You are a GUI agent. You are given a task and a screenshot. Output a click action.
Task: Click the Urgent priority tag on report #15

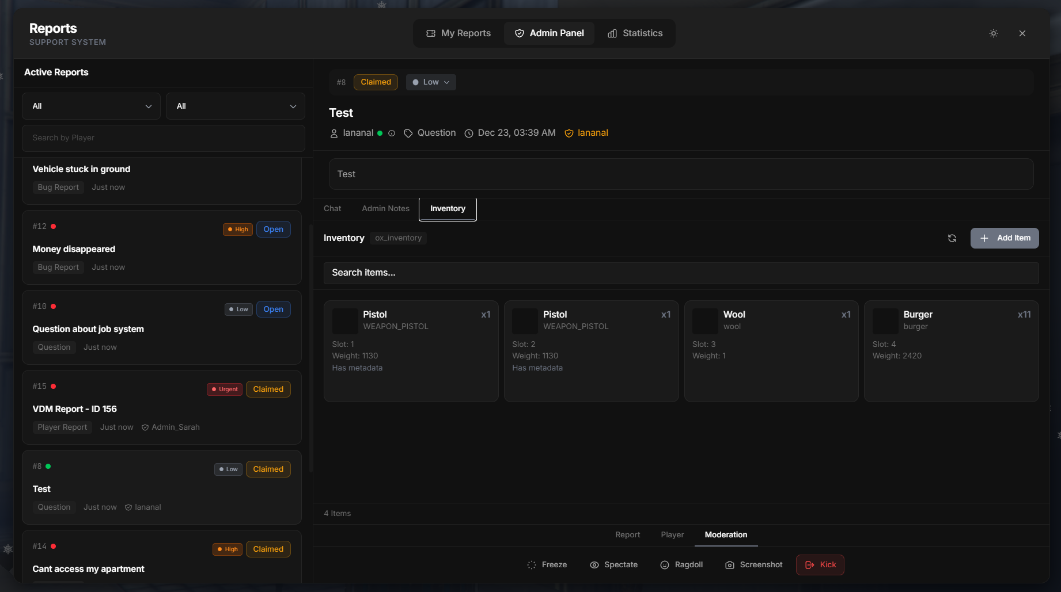point(225,389)
